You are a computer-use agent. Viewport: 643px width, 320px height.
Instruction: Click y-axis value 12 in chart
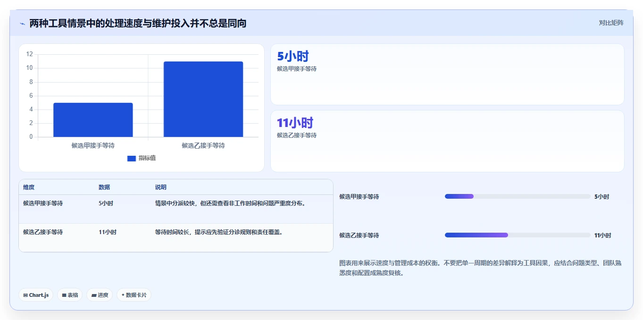[x=30, y=54]
